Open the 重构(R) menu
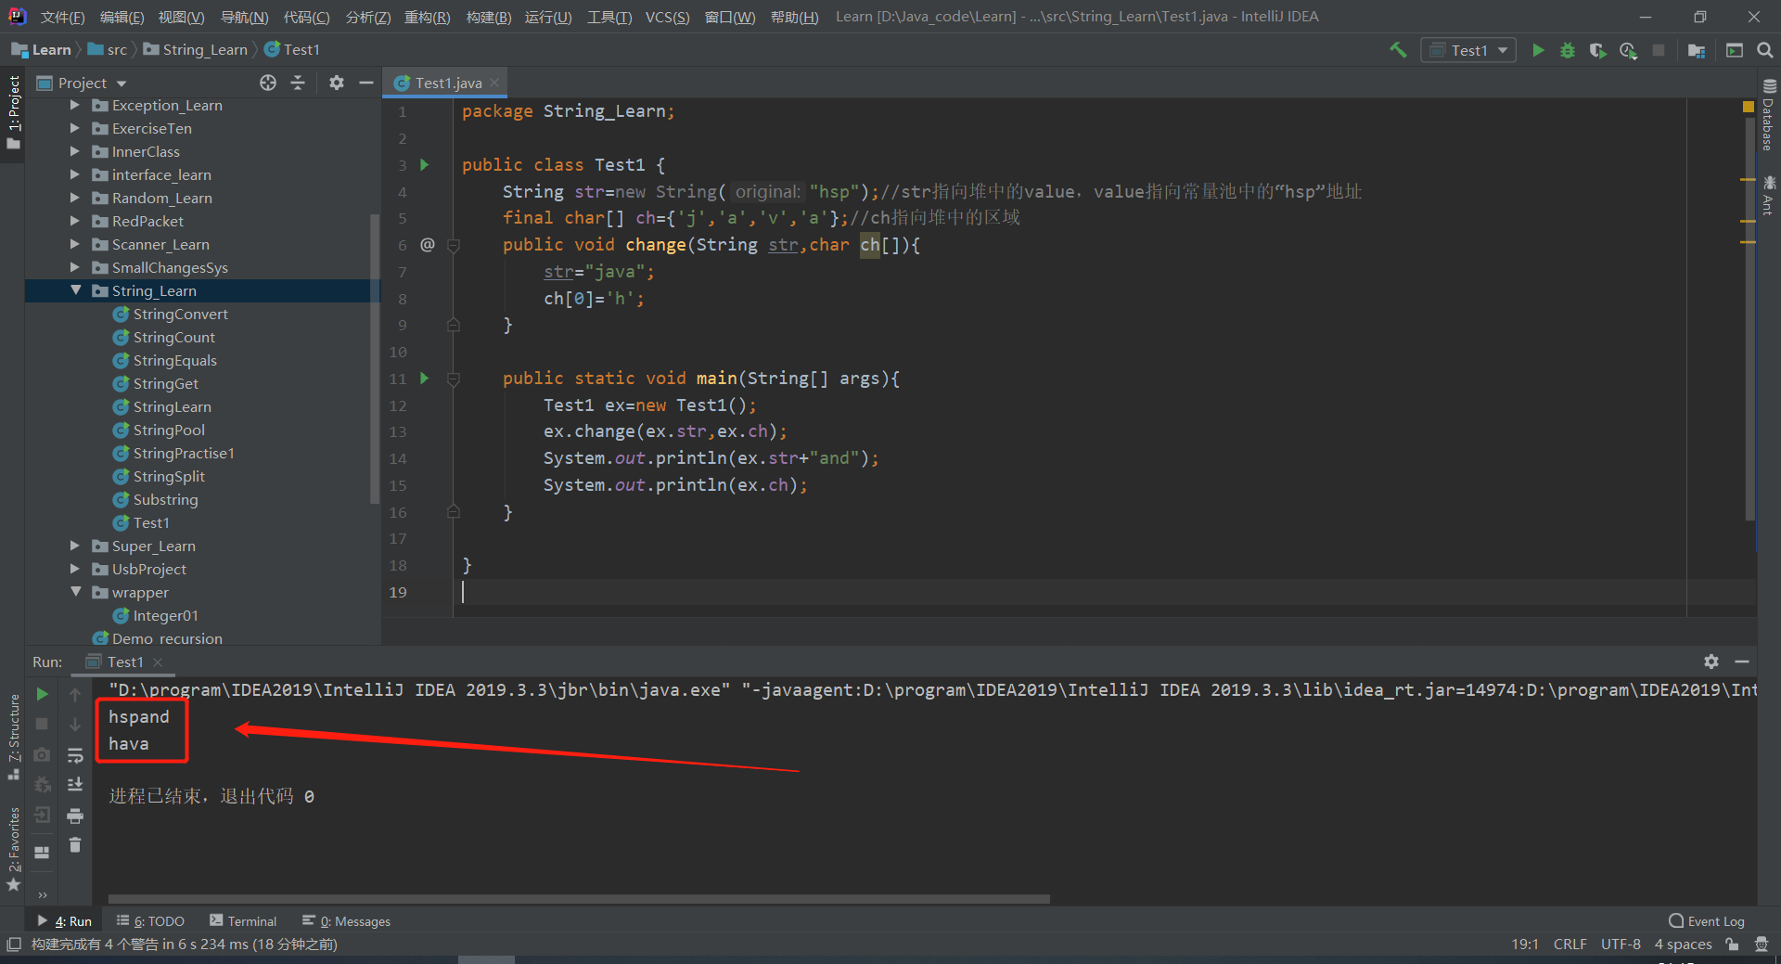The height and width of the screenshot is (964, 1781). tap(427, 17)
